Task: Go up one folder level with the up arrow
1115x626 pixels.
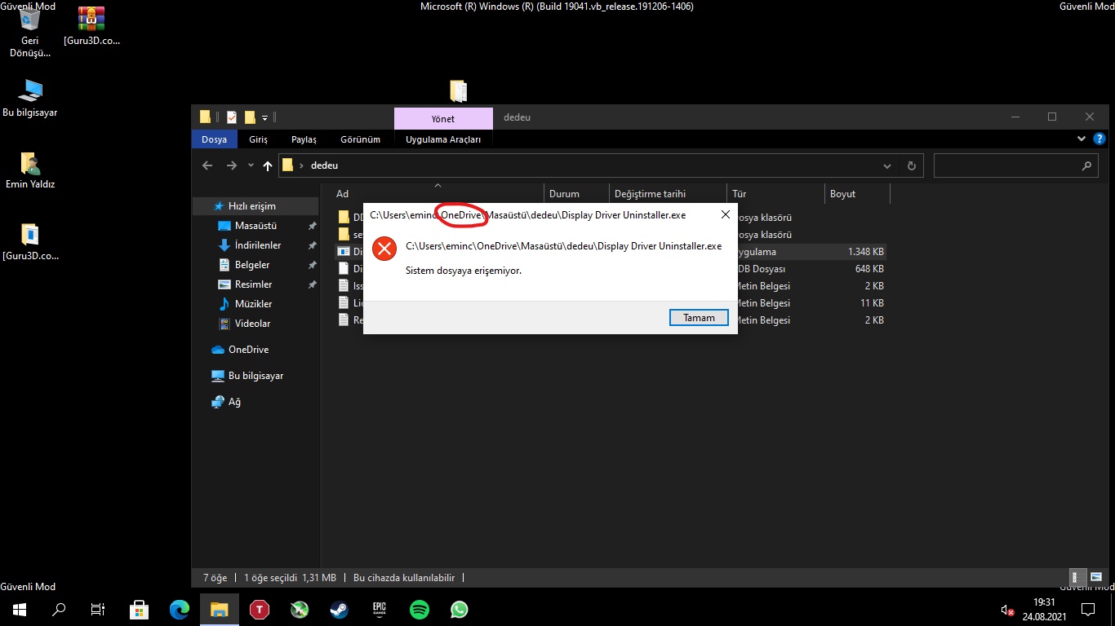Action: coord(268,165)
